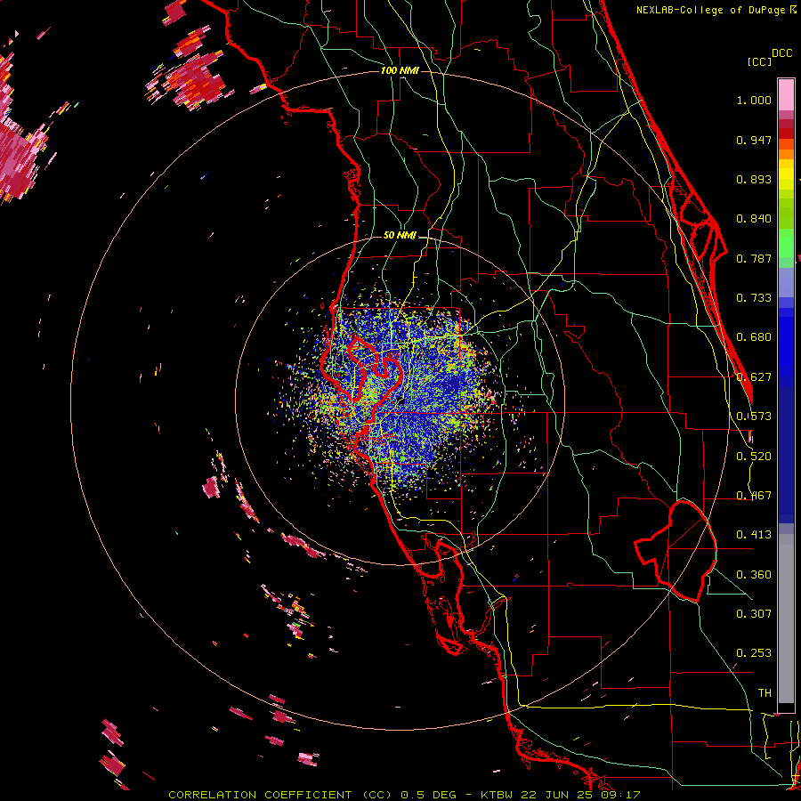Select the 1.000 legend value
The image size is (801, 801).
pyautogui.click(x=754, y=100)
